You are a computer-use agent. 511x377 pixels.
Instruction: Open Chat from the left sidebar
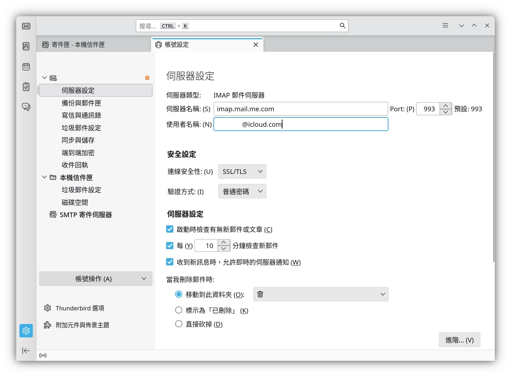tap(26, 107)
